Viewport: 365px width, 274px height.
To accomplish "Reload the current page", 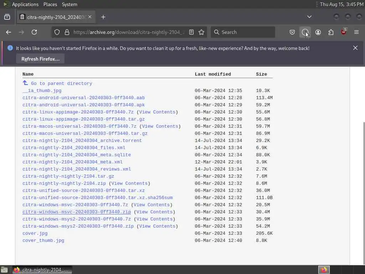I will click(x=34, y=32).
